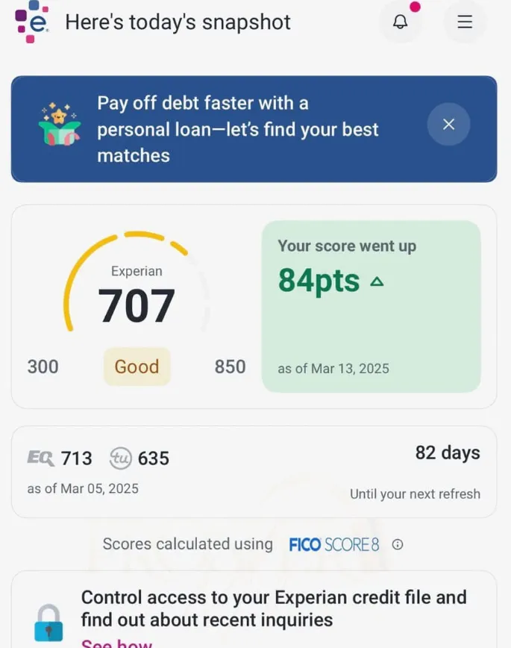The image size is (511, 648).
Task: Click the FICO Score 8 info icon
Action: tap(398, 544)
